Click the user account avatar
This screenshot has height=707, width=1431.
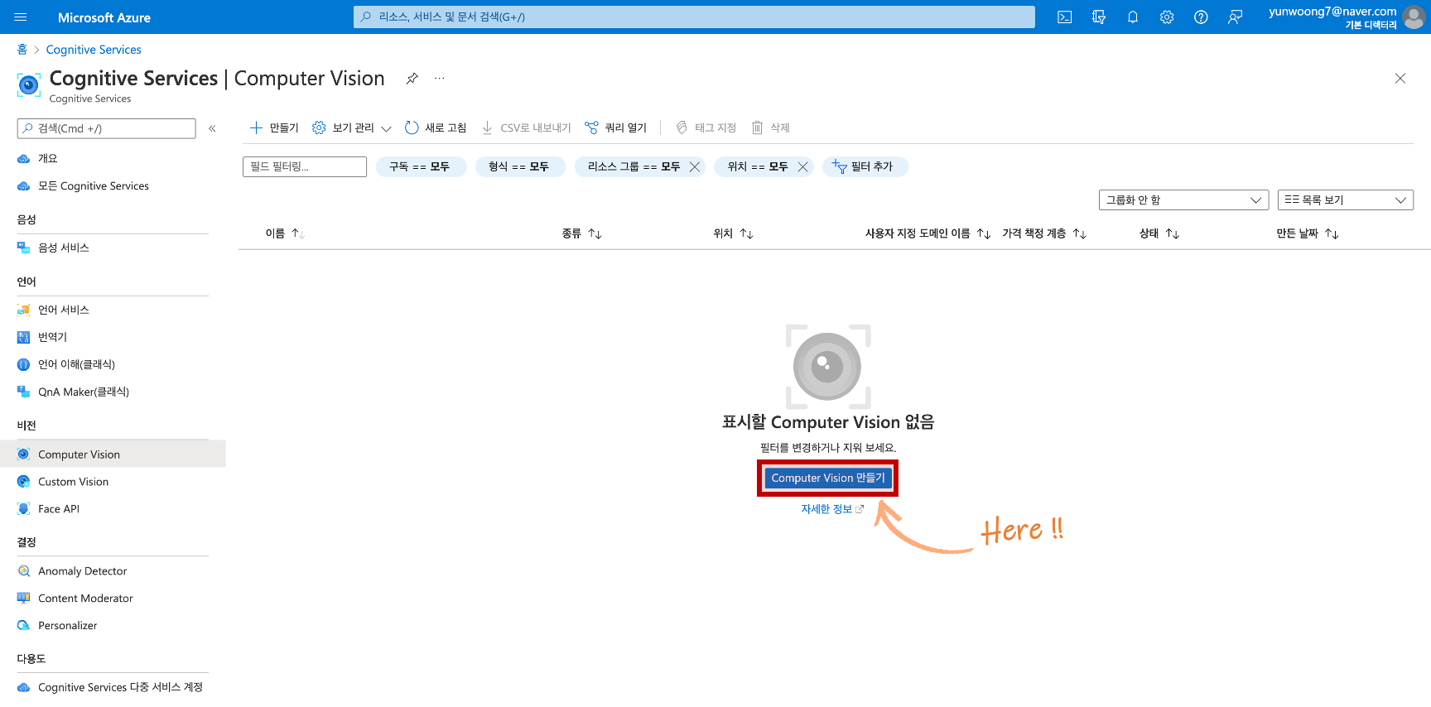click(1414, 17)
